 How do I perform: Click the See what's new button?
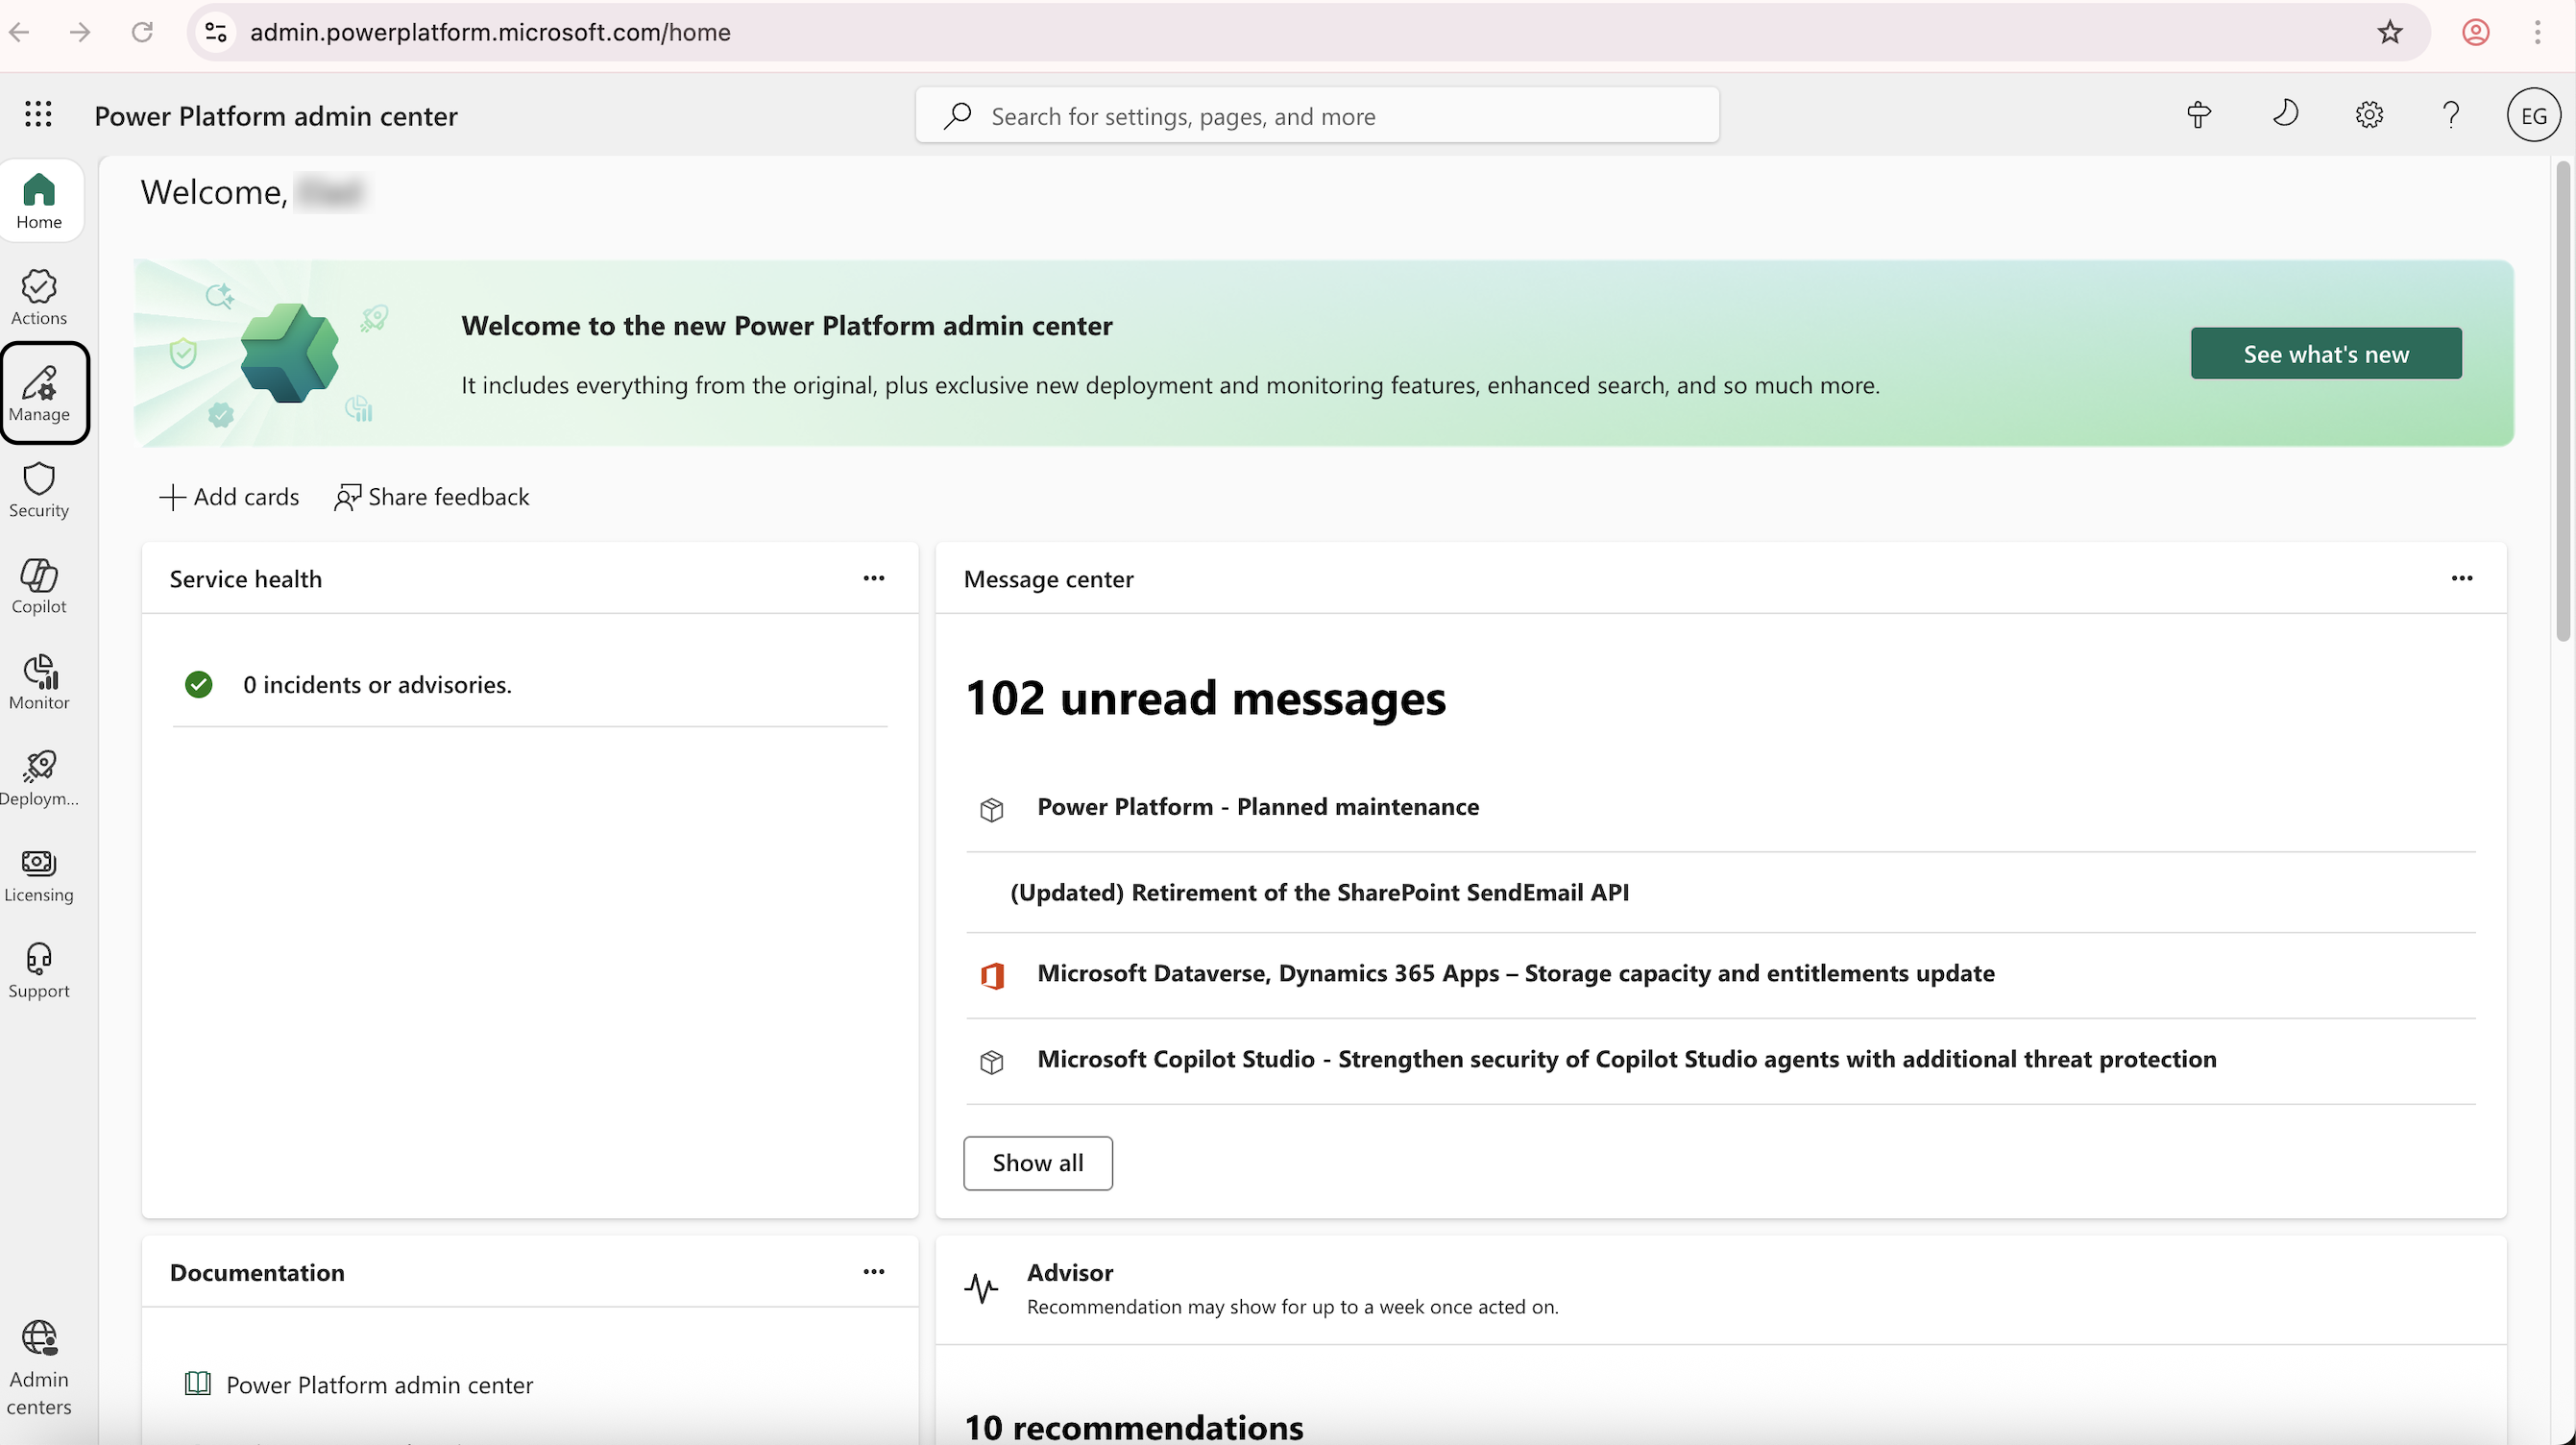(2325, 354)
